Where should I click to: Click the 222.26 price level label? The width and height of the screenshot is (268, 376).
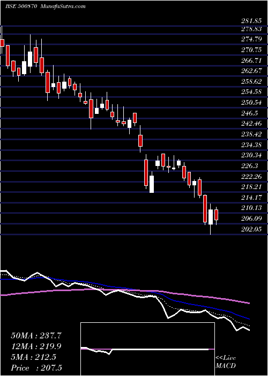(x=251, y=176)
